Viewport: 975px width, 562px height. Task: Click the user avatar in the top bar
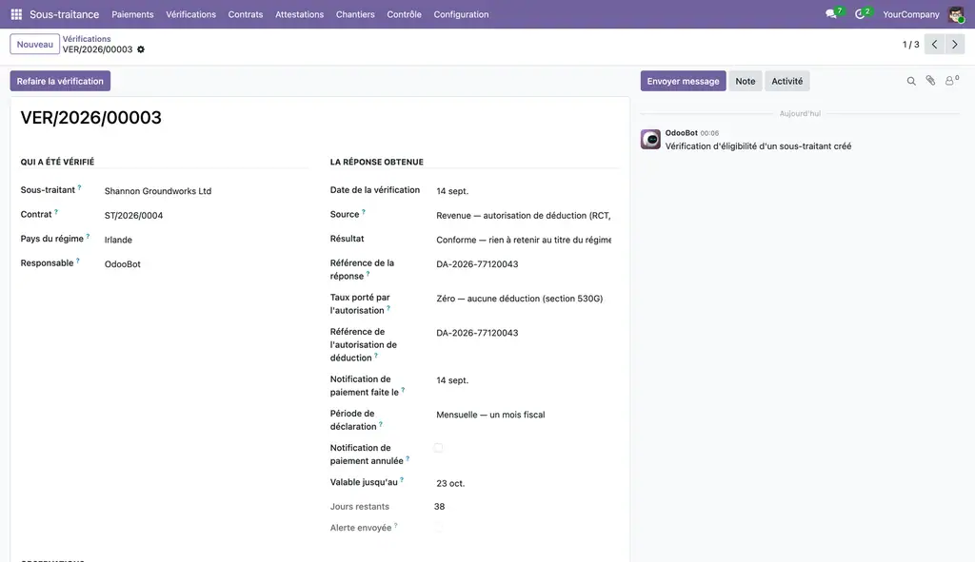pos(956,14)
